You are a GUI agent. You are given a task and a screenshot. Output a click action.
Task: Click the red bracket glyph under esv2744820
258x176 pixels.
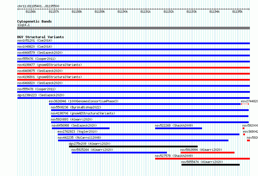tap(245, 104)
